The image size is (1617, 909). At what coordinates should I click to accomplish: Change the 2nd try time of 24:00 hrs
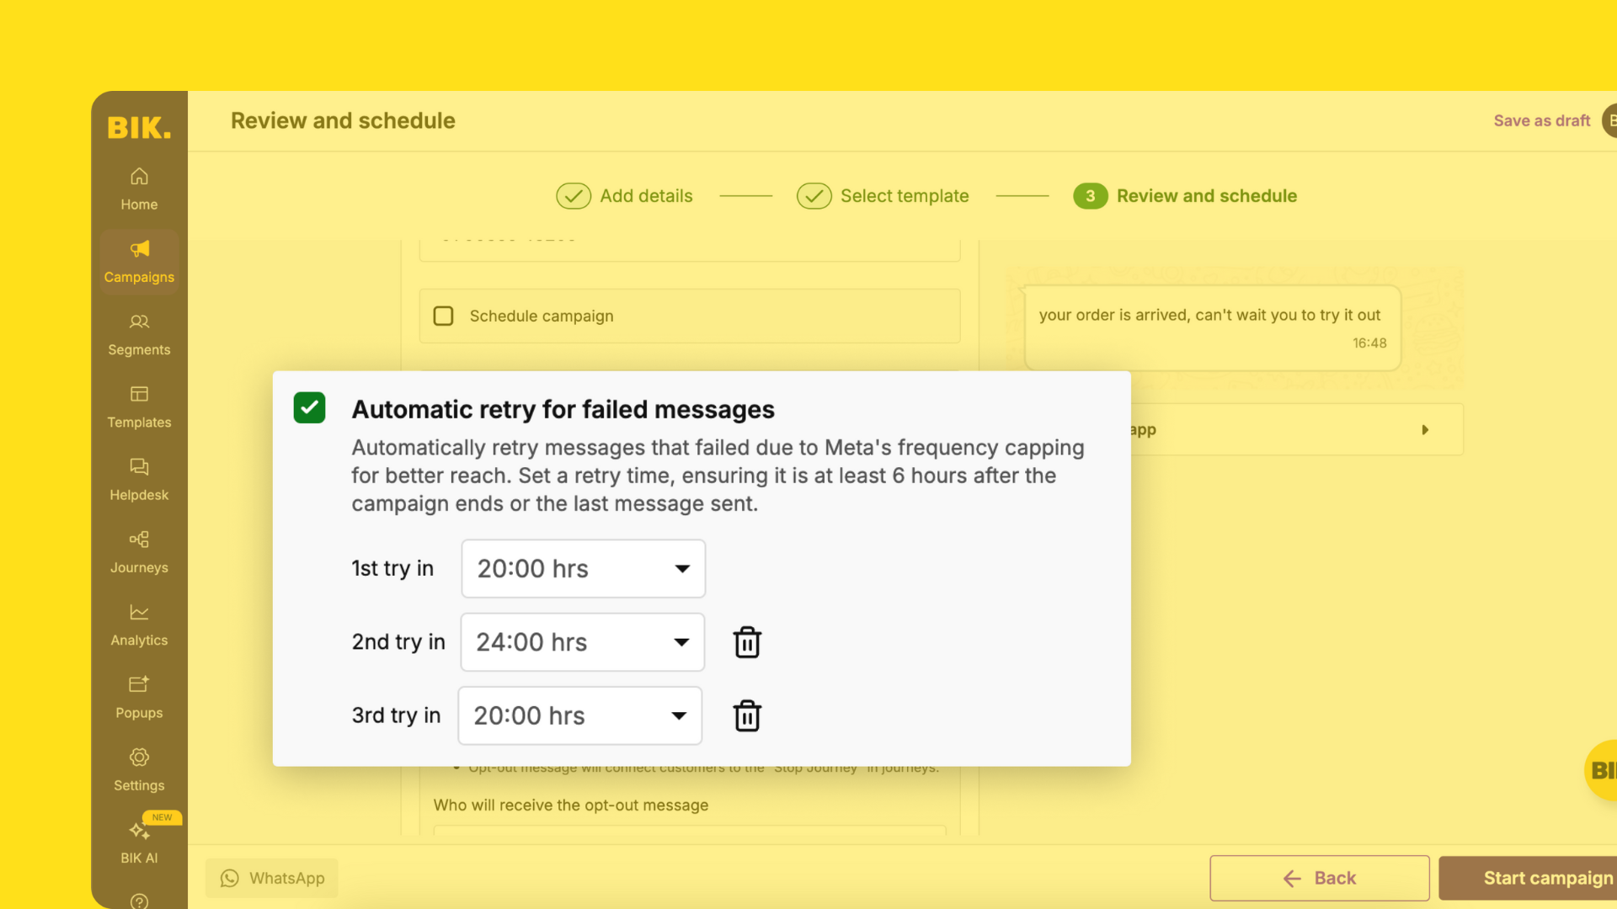[582, 641]
